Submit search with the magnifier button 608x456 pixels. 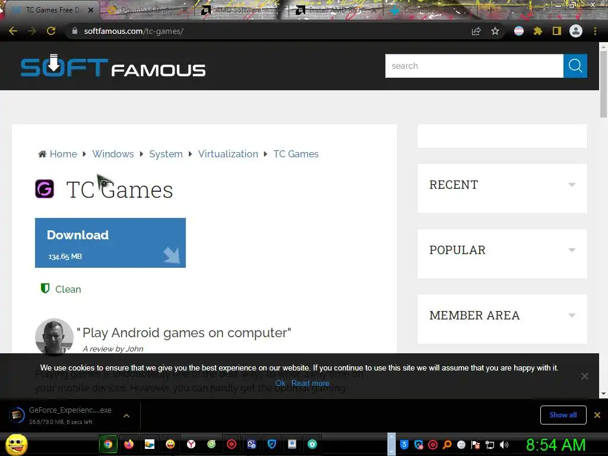coord(575,66)
